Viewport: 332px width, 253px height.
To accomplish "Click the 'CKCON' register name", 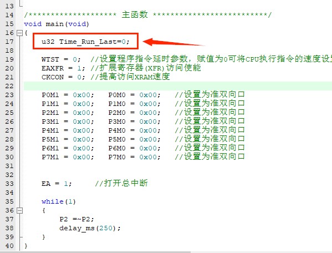I will 53,77.
